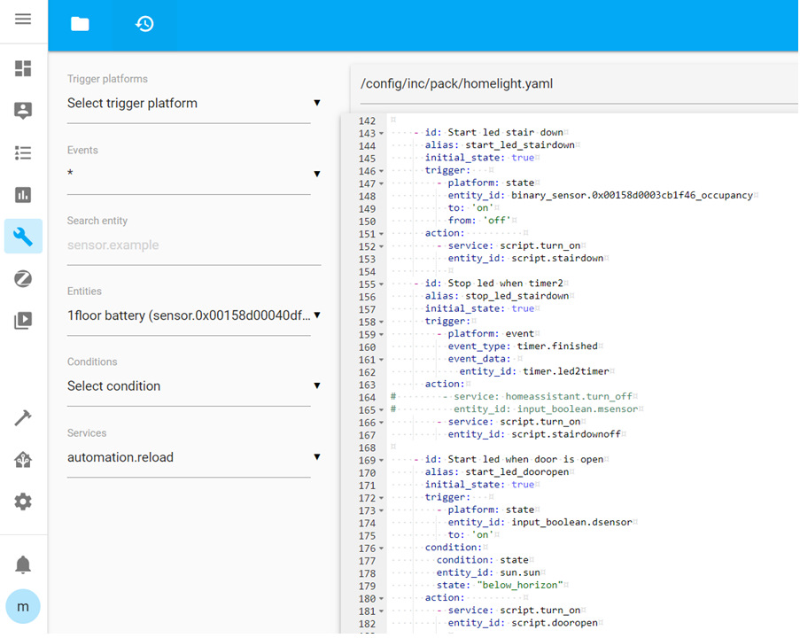Image resolution: width=800 pixels, height=638 pixels.
Task: Click 'timer.finished' on line 160
Action: (x=557, y=346)
